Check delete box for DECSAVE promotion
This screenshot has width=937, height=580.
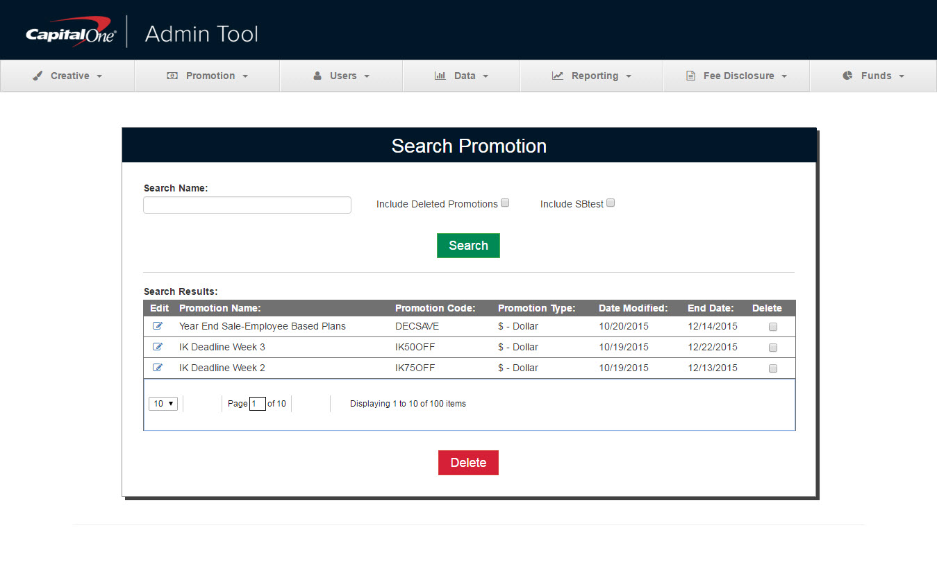click(773, 327)
